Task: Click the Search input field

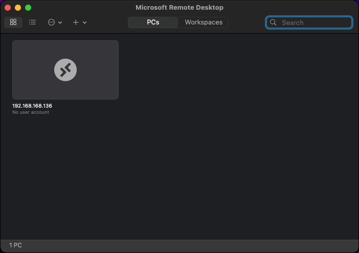Action: (309, 22)
